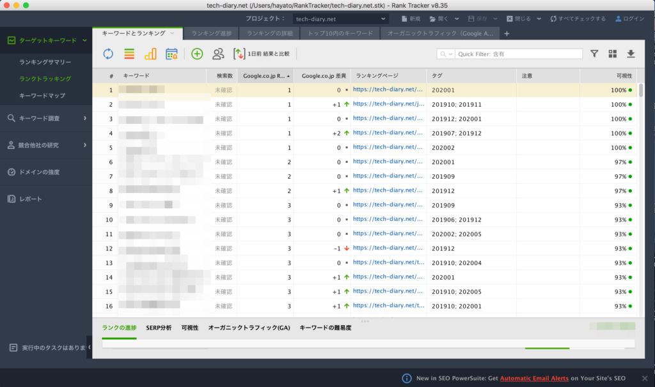Sort by the 可視性 column header

[x=608, y=76]
